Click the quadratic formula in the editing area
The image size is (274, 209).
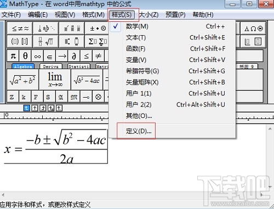coord(56,146)
